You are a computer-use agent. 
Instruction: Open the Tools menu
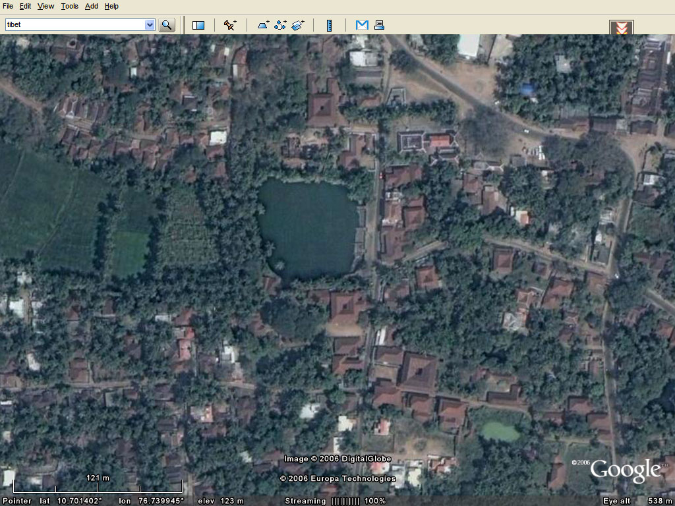coord(69,6)
